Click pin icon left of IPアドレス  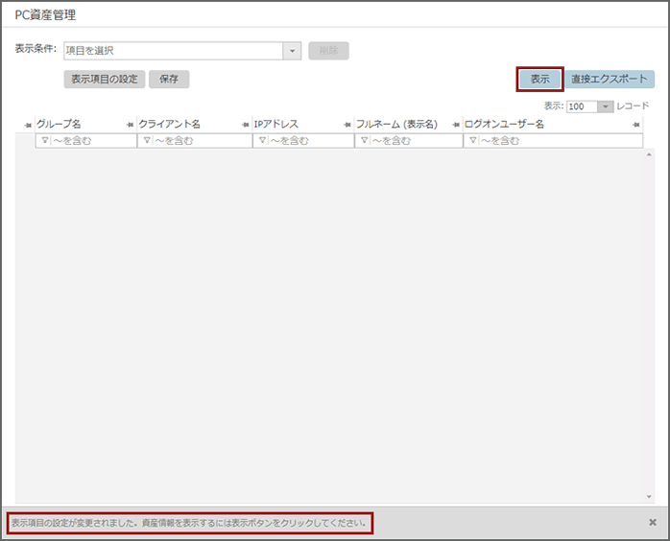point(246,125)
